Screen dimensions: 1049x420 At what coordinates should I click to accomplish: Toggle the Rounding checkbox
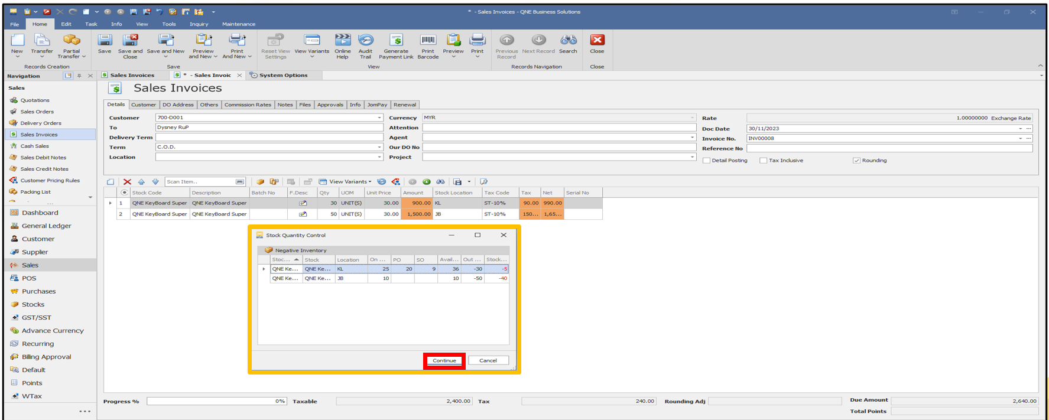856,161
